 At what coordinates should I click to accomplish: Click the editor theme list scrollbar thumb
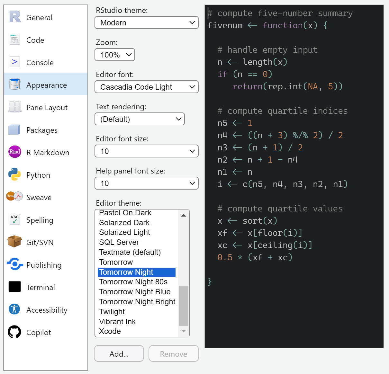[x=184, y=306]
